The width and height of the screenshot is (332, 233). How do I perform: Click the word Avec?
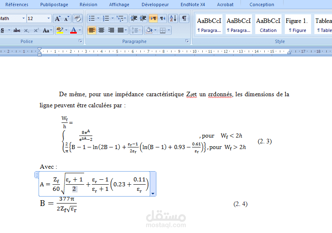click(x=47, y=167)
